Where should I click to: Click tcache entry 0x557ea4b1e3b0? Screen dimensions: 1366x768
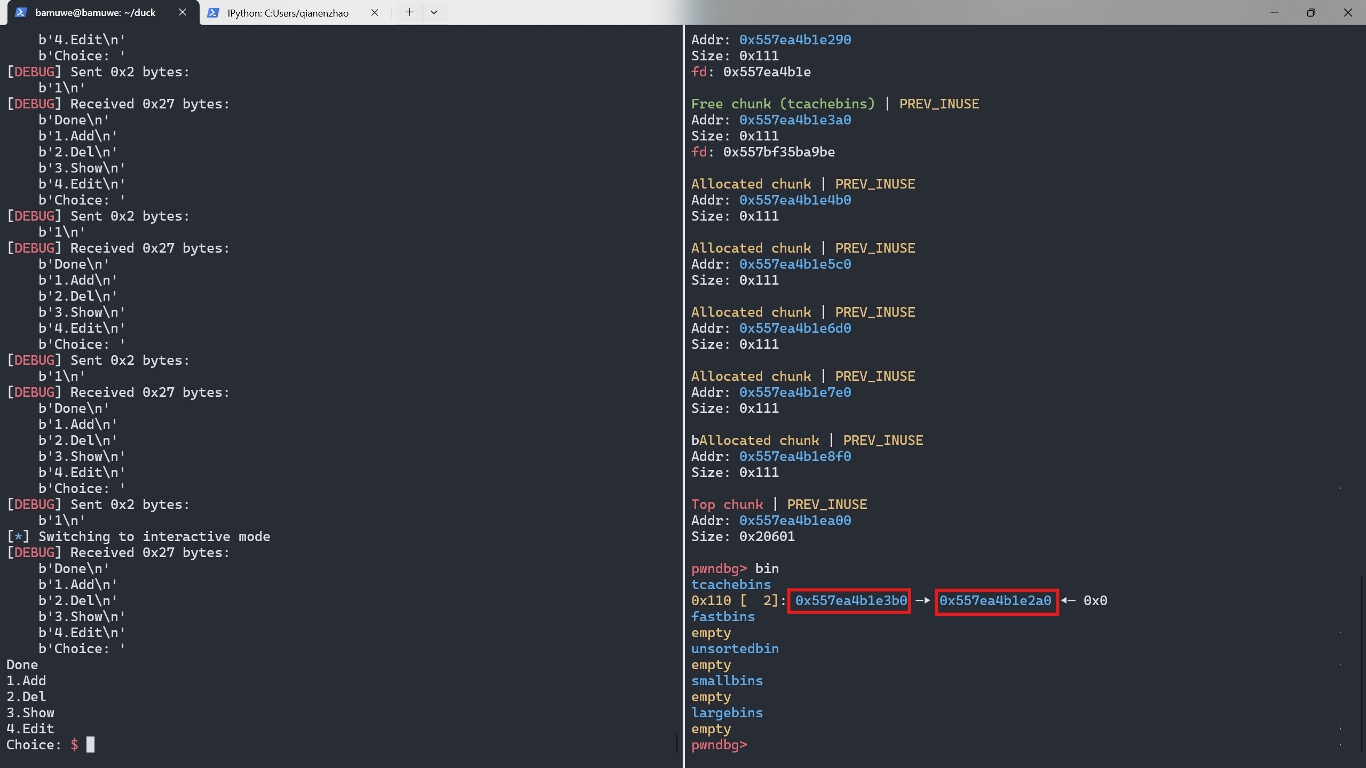(851, 600)
